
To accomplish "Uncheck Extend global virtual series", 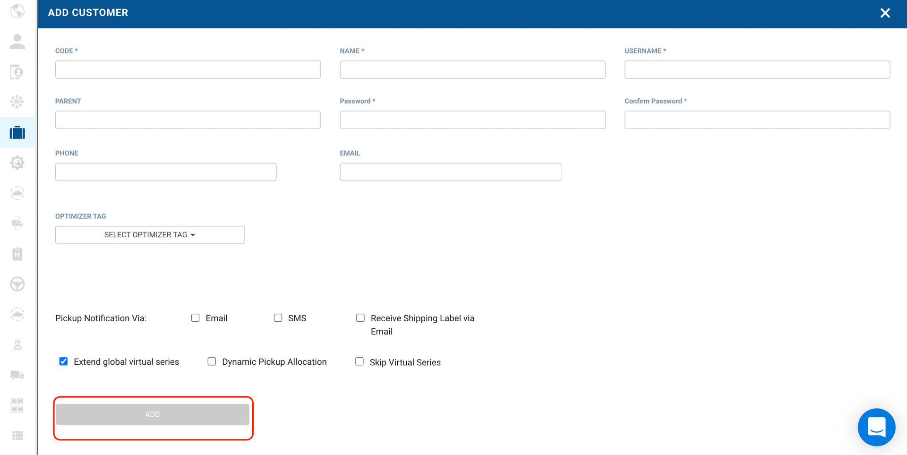I will pos(64,361).
